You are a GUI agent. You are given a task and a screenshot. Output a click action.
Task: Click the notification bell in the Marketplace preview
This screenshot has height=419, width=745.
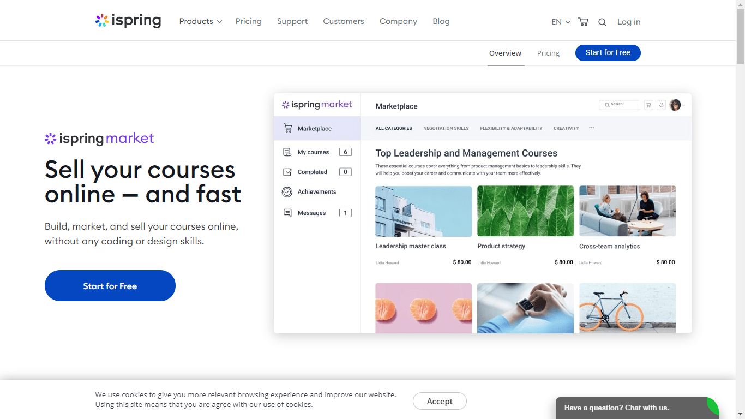point(661,105)
